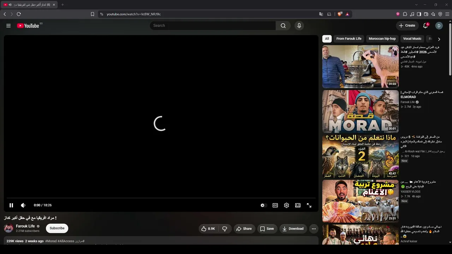Open media controls music note
452x254 pixels.
[x=412, y=14]
